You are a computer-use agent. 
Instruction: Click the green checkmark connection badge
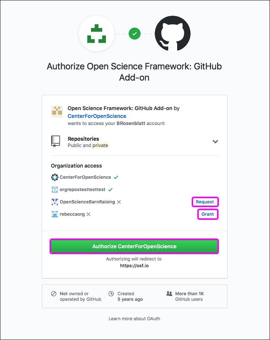(x=135, y=33)
